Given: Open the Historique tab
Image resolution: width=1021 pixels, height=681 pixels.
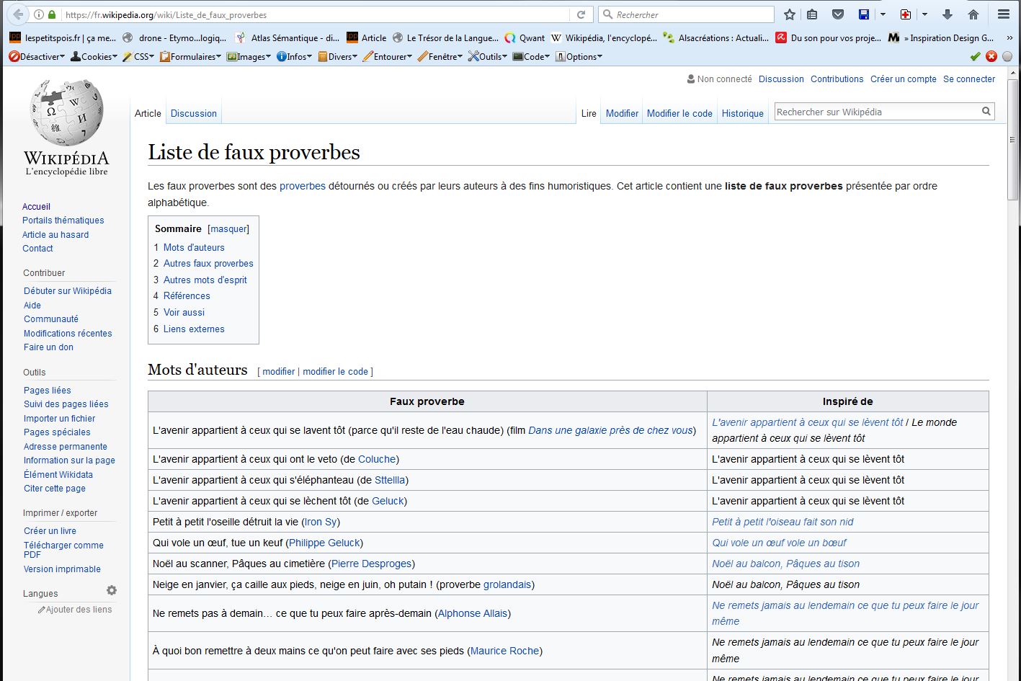Looking at the screenshot, I should 742,113.
